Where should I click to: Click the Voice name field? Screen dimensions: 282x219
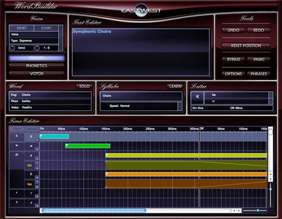(x=34, y=35)
